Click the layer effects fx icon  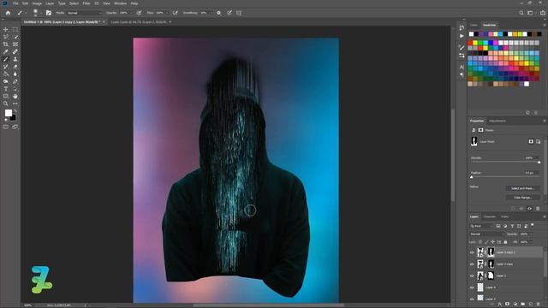point(500,305)
